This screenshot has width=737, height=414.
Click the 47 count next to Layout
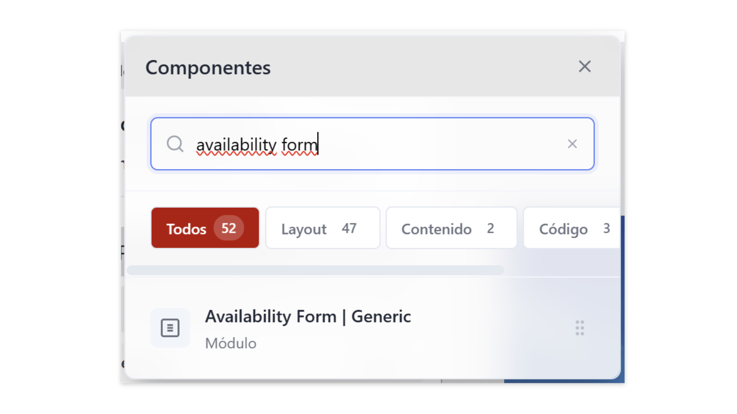point(349,228)
